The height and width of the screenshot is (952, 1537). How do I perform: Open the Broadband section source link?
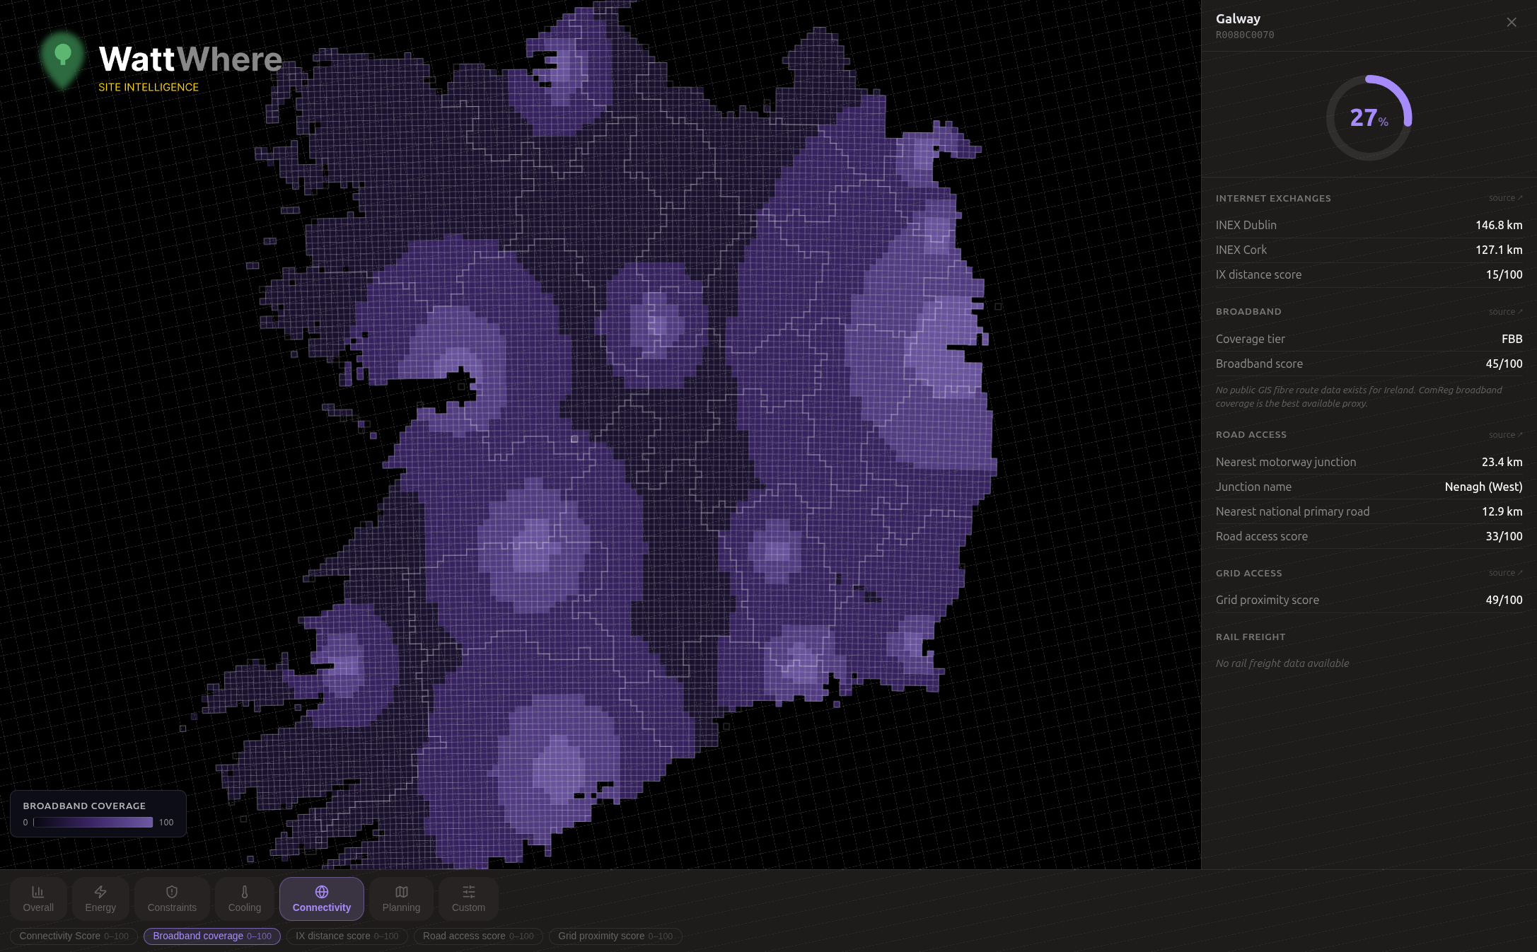[1504, 312]
